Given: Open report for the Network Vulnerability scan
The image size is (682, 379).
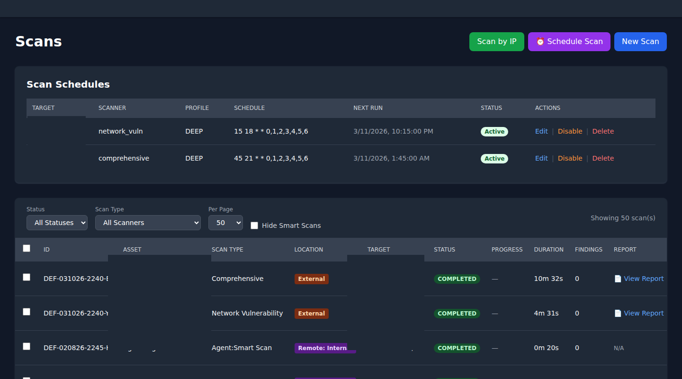Looking at the screenshot, I should [639, 313].
